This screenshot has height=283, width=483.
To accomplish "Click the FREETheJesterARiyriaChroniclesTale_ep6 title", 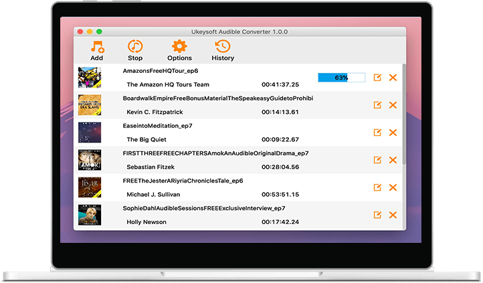I will pyautogui.click(x=183, y=181).
